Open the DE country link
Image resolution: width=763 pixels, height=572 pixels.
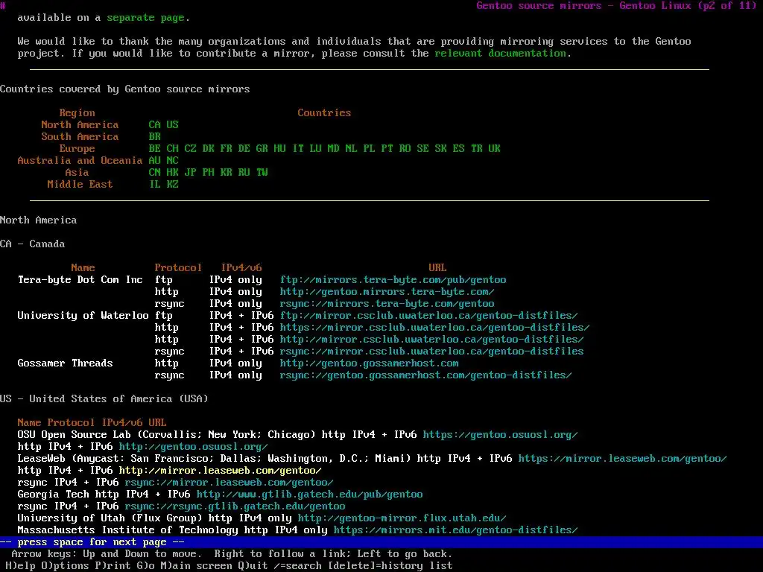pos(244,149)
